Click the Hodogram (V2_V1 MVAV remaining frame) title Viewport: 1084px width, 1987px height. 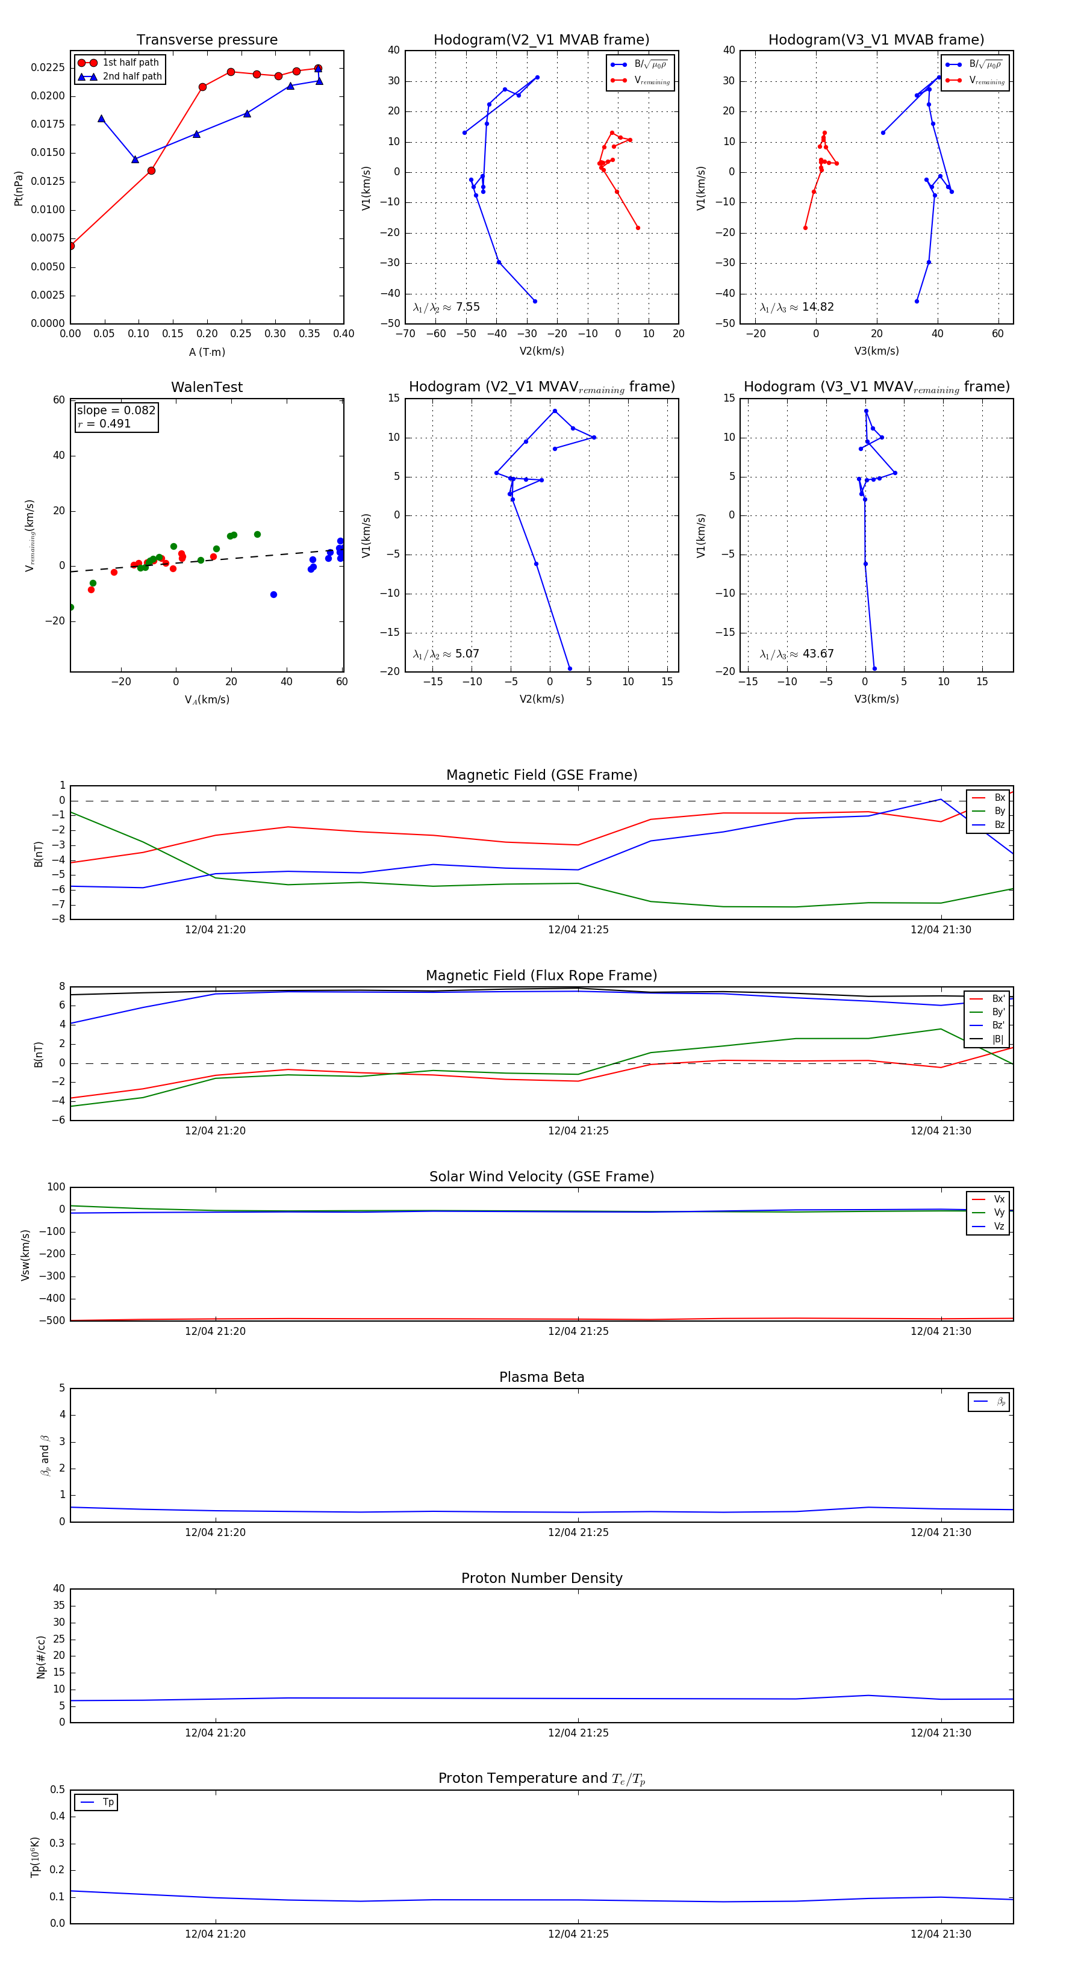pyautogui.click(x=541, y=387)
